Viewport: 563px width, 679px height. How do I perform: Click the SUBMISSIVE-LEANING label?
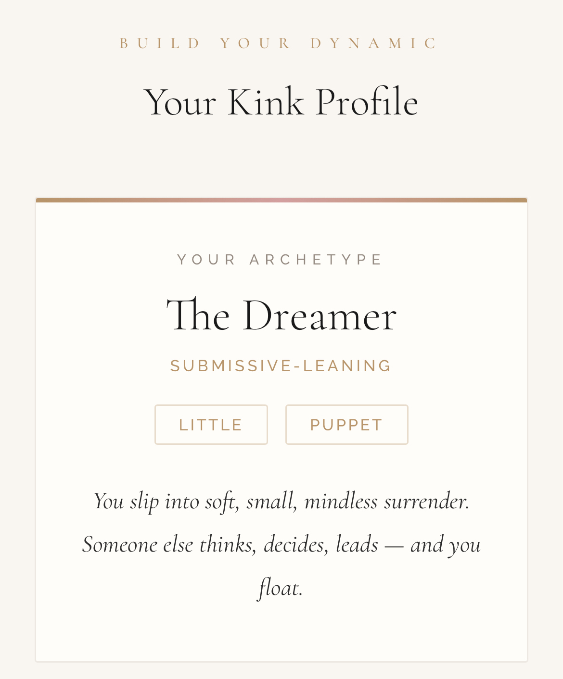point(281,366)
